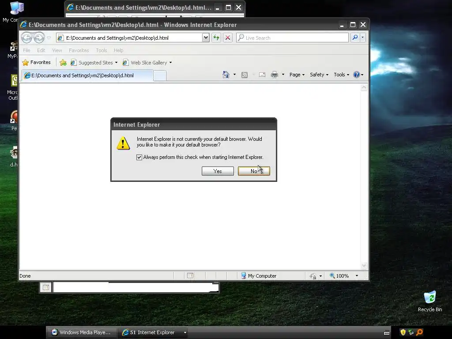Expand the Print options dropdown arrow
Image resolution: width=452 pixels, height=339 pixels.
point(283,75)
